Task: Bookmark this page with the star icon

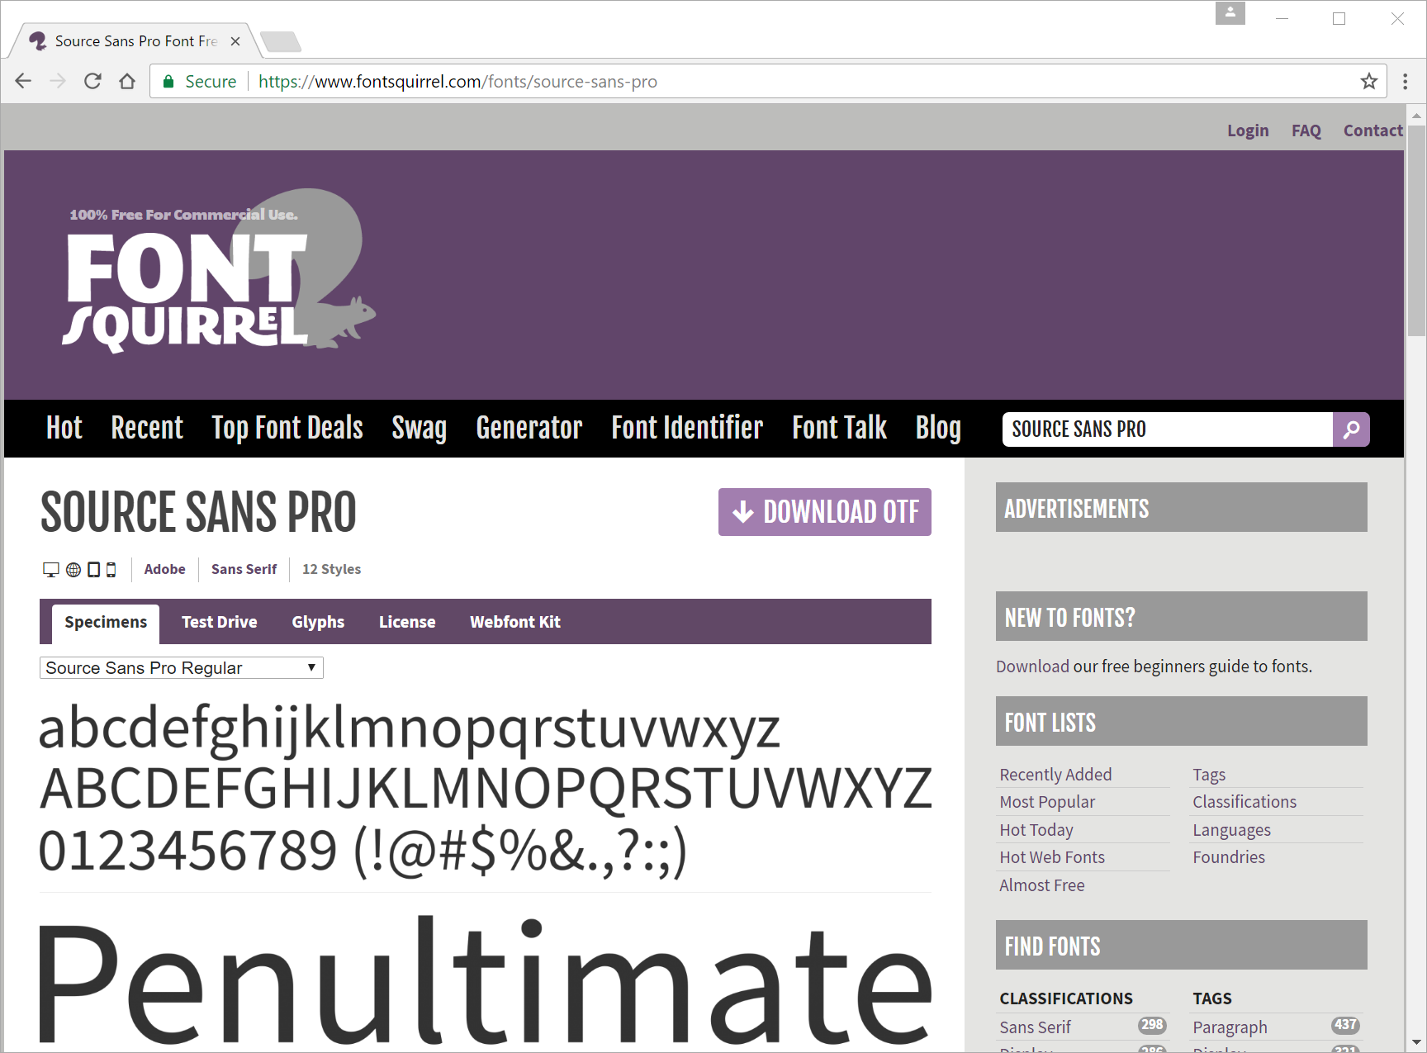Action: tap(1369, 81)
